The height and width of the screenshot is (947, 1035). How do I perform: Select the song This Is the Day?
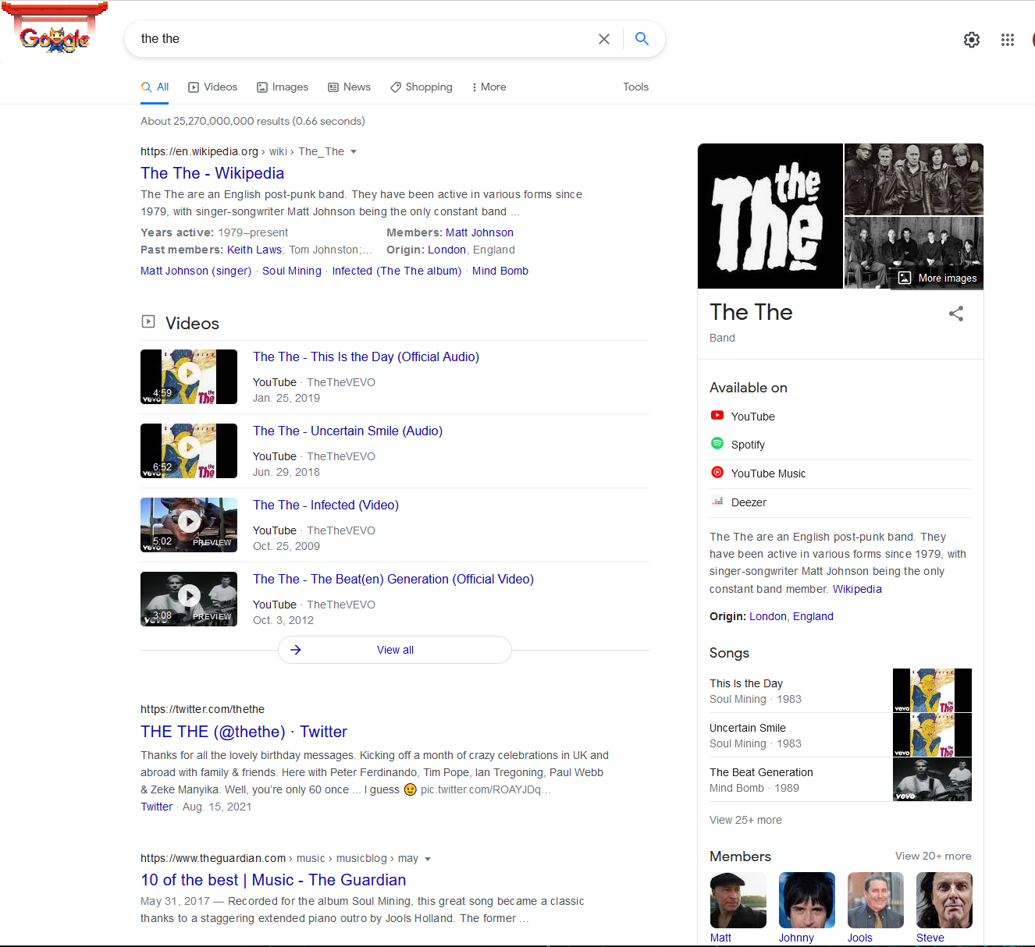tap(746, 683)
